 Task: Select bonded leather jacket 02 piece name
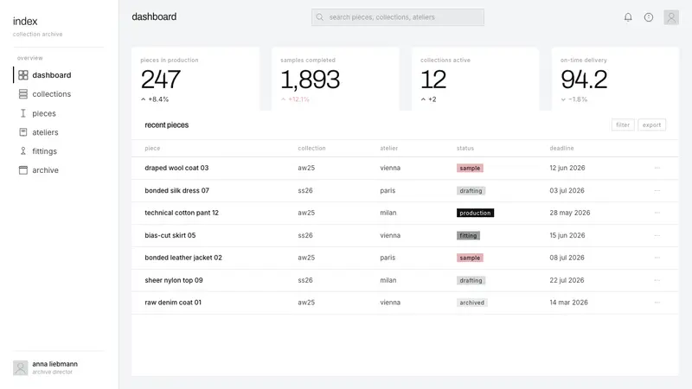coord(183,258)
